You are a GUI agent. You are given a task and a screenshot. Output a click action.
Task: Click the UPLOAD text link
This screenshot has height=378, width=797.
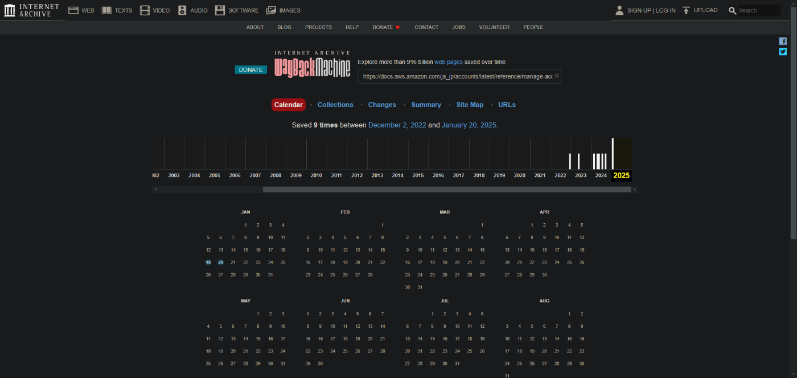pos(706,10)
